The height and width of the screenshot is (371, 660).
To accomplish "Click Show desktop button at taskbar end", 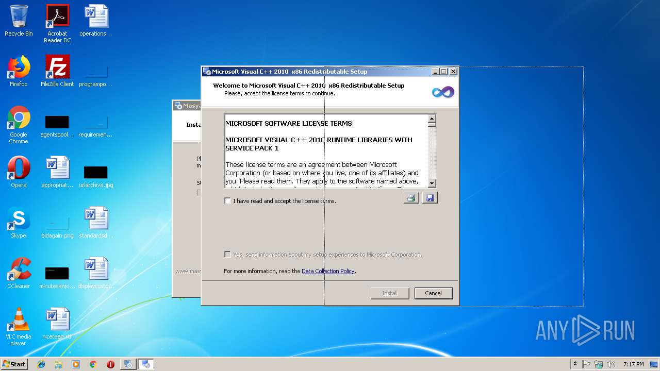I will [x=655, y=364].
